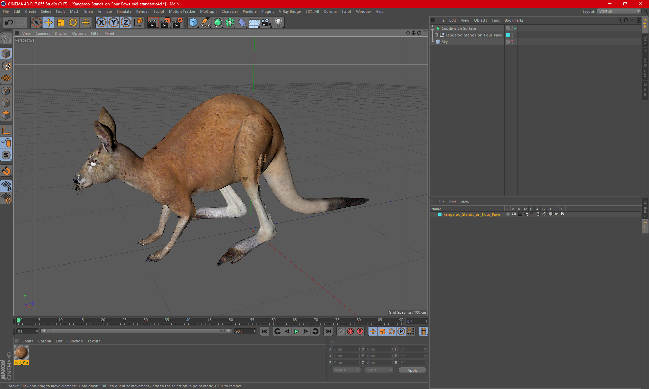The height and width of the screenshot is (389, 649).
Task: Toggle Sky object visibility dots
Action: (x=512, y=42)
